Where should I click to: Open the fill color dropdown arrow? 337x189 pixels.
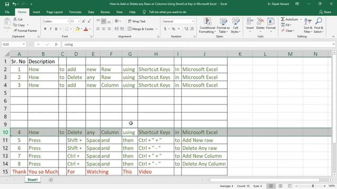tap(82, 29)
